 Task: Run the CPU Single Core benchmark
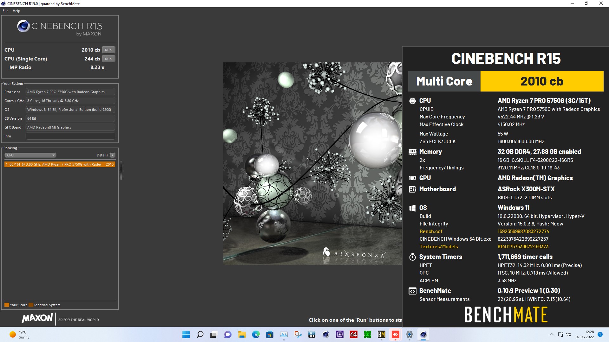tap(108, 59)
